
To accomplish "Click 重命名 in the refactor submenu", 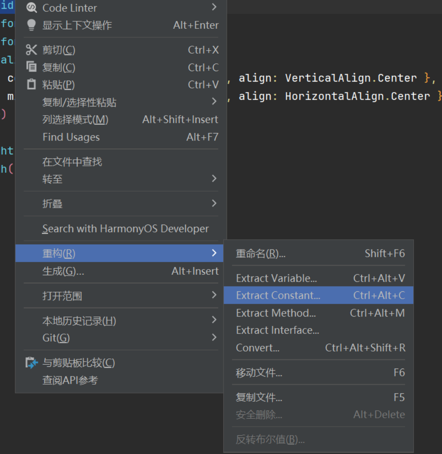I will point(260,253).
